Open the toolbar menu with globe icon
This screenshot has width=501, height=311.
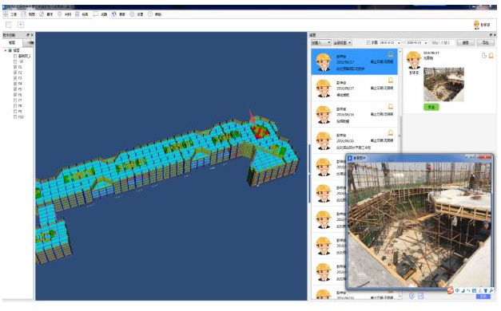click(x=118, y=14)
